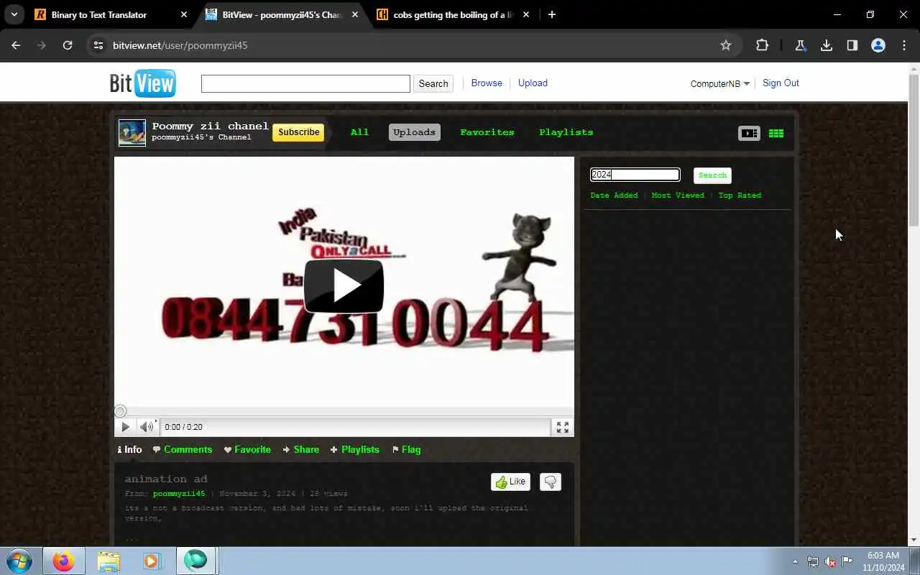Close the Binary to Text Translator tab
The height and width of the screenshot is (575, 920).
(183, 14)
